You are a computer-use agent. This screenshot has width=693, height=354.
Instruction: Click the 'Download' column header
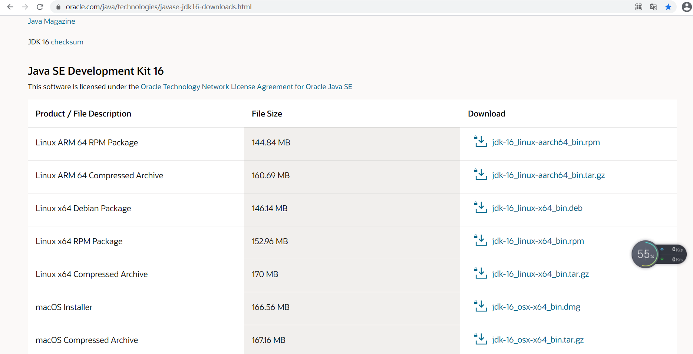coord(486,114)
